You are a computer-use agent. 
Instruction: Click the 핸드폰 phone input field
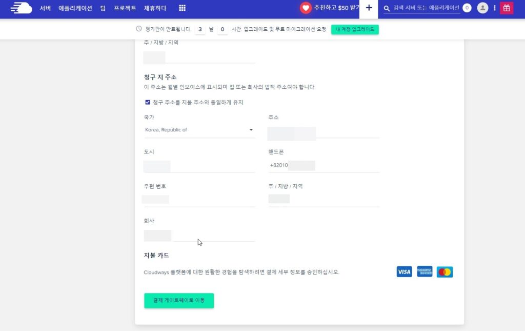tap(324, 165)
